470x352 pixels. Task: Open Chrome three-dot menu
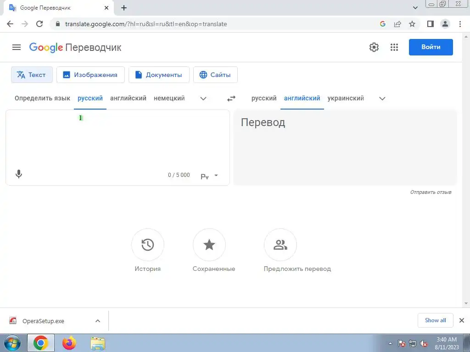[460, 24]
